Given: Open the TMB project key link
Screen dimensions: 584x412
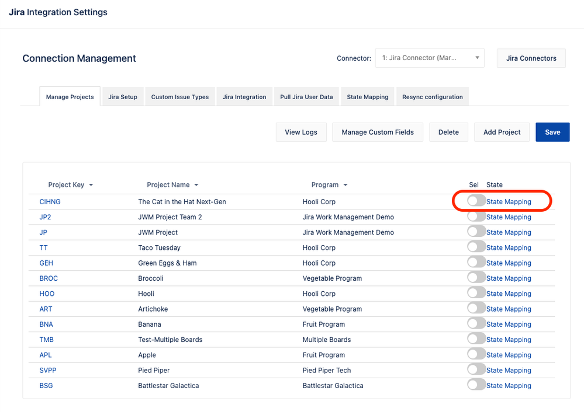Looking at the screenshot, I should click(x=47, y=340).
